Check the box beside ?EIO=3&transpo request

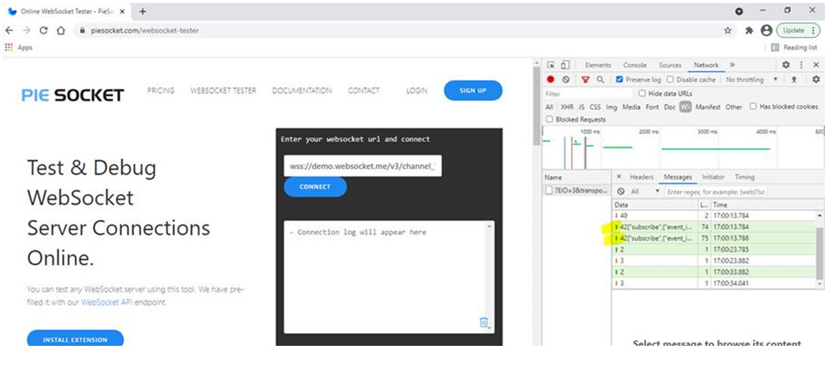549,191
